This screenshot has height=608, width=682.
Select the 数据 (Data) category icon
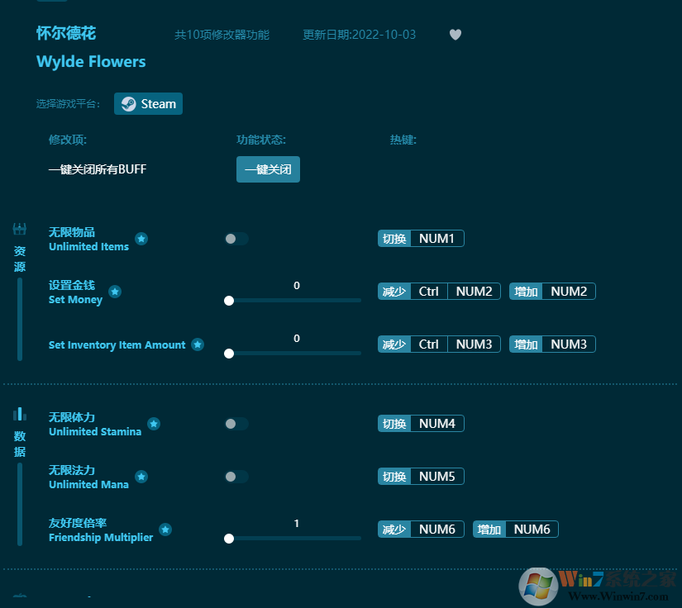18,416
